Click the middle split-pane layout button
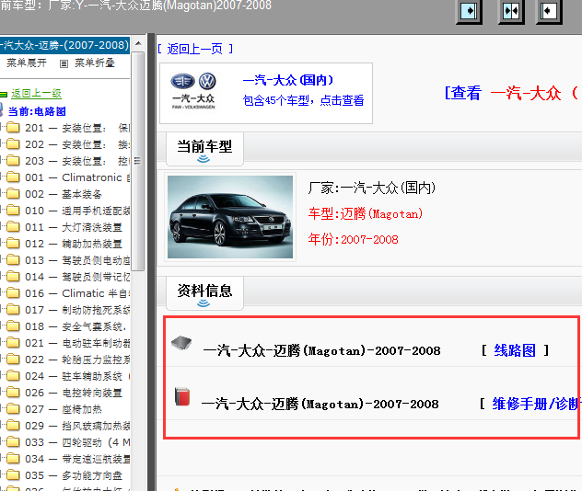This screenshot has width=582, height=491. (x=511, y=11)
